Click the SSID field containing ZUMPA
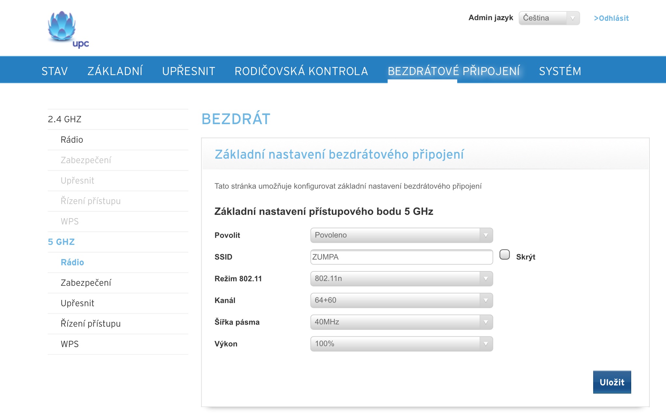The width and height of the screenshot is (666, 417). [402, 257]
